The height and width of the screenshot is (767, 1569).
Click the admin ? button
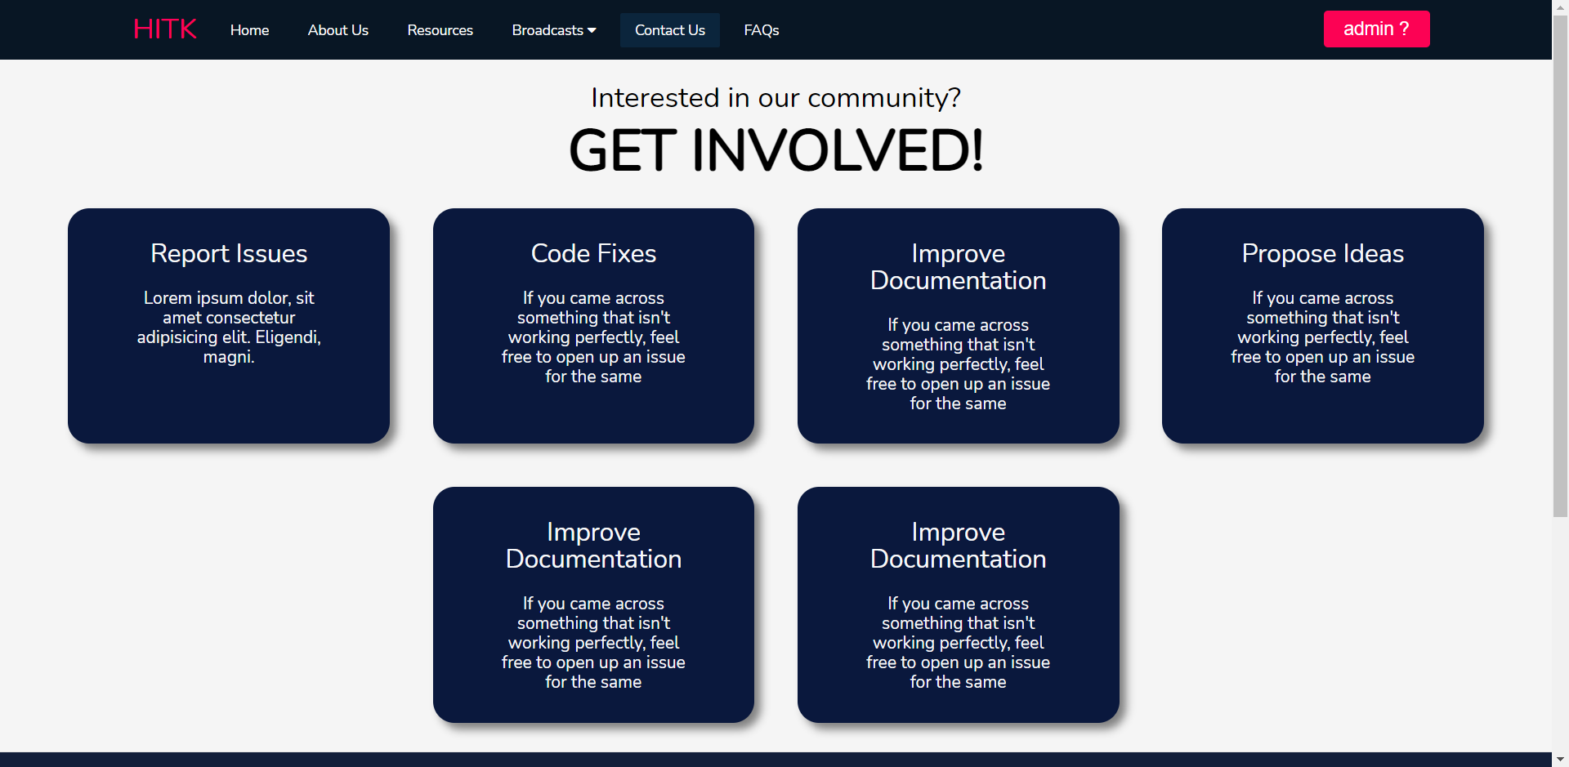pyautogui.click(x=1376, y=29)
